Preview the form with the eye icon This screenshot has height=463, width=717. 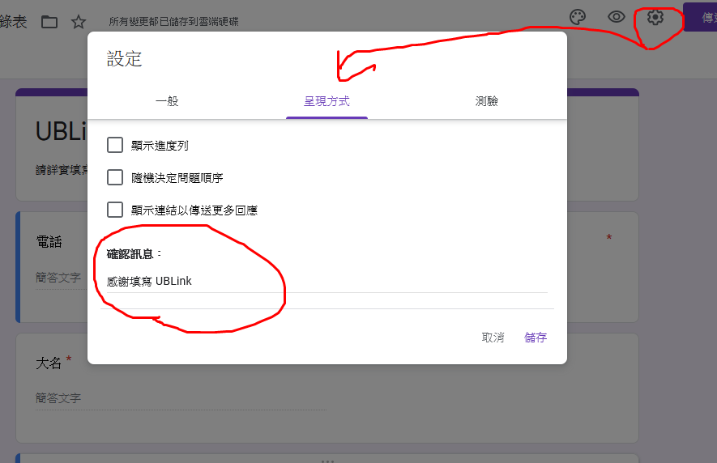(x=616, y=17)
